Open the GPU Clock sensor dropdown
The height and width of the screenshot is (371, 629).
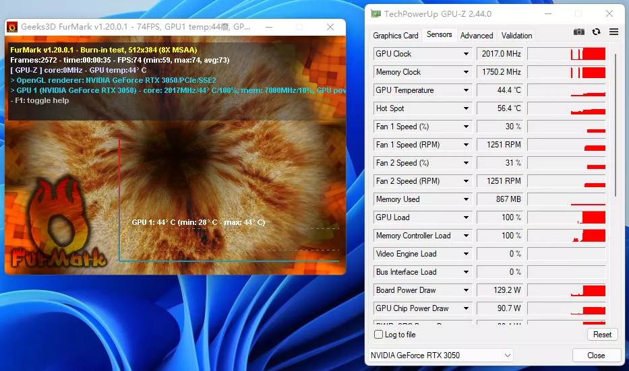pos(466,54)
